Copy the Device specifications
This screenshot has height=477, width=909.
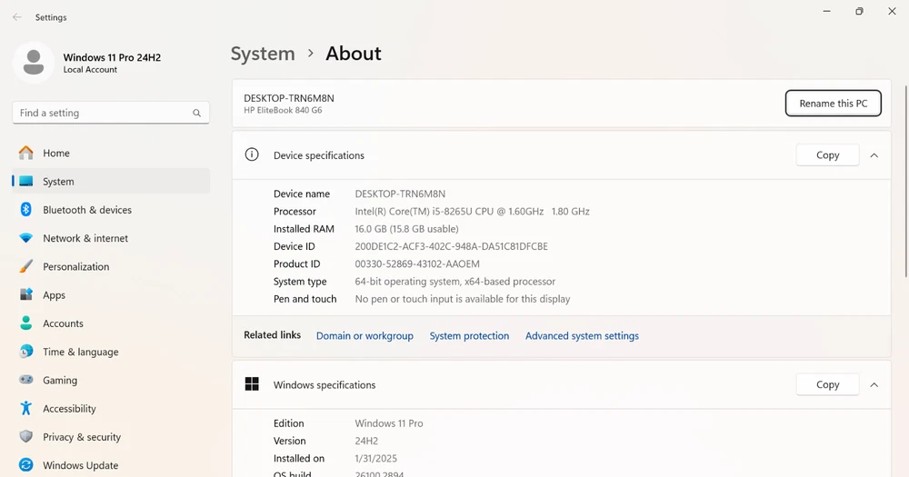pos(827,155)
